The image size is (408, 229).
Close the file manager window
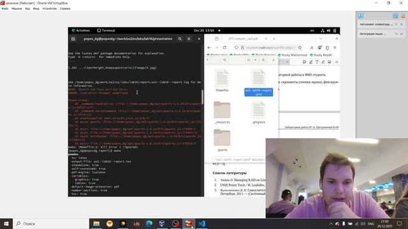273,60
